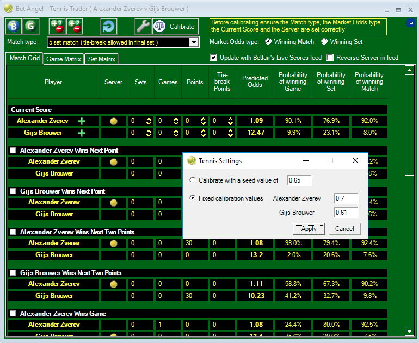
Task: Click server ball in Zverev Current Score row
Action: [114, 121]
